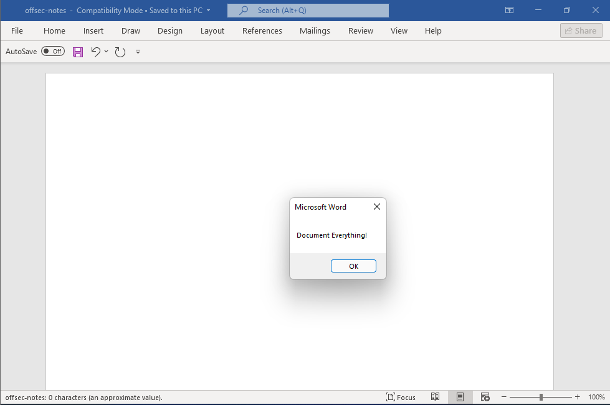
Task: Switch to Web Layout view
Action: tap(485, 397)
